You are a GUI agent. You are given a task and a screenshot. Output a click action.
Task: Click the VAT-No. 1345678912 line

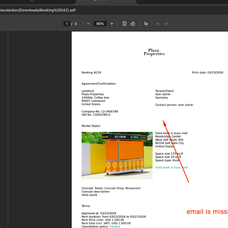(x=96, y=115)
